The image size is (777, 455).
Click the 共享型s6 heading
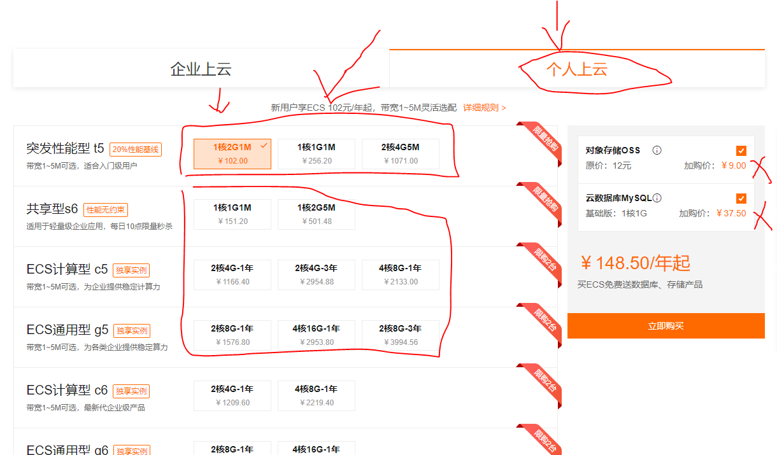pos(52,209)
